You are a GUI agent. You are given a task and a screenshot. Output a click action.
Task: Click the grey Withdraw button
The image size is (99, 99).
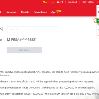(x=24, y=50)
